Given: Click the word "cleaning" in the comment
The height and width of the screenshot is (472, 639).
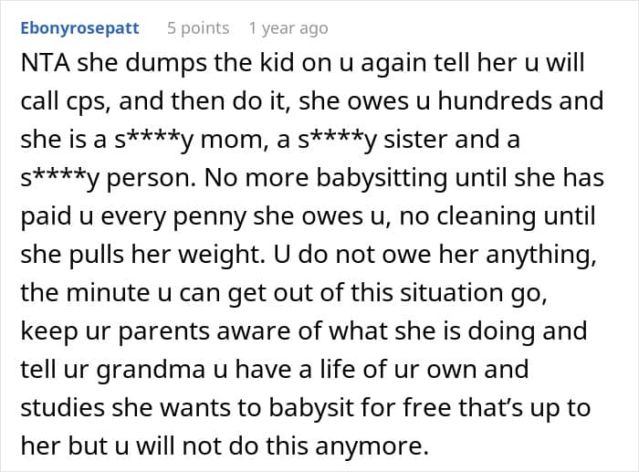Looking at the screenshot, I should (487, 216).
